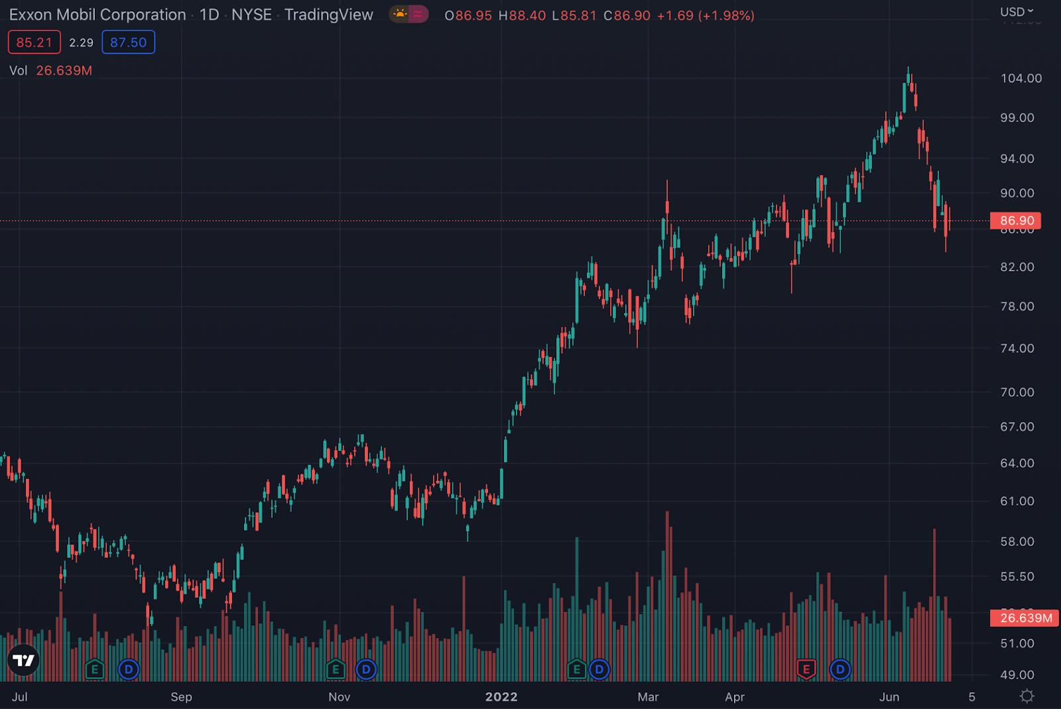
Task: Click the O86.95 open value
Action: (468, 15)
